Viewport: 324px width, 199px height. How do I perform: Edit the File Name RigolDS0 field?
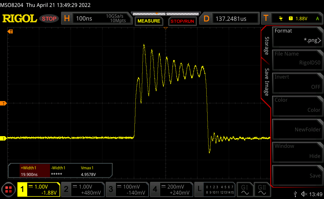coord(298,60)
